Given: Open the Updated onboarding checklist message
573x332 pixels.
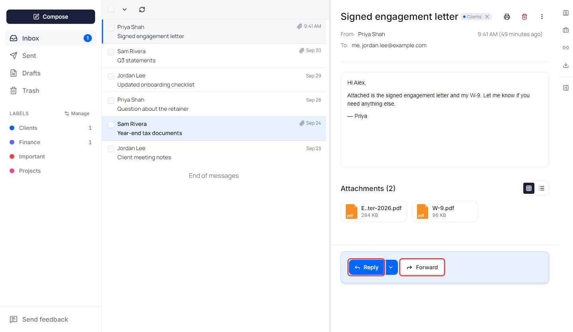Looking at the screenshot, I should pyautogui.click(x=214, y=80).
